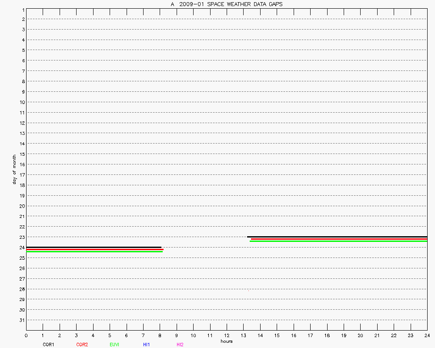Select the green EUVI gap bar on day 23
This screenshot has width=435, height=348.
(338, 241)
